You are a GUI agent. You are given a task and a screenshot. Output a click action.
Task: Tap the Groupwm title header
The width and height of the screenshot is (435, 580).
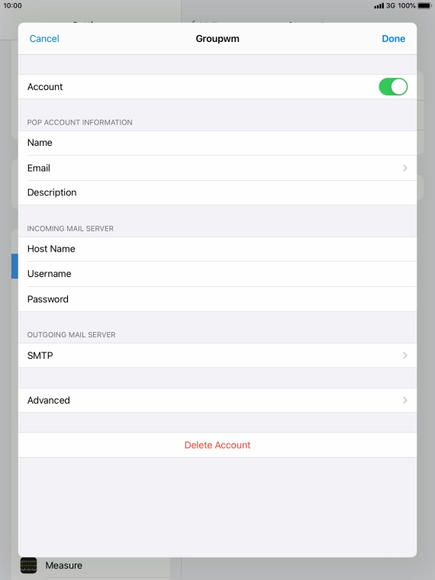[217, 38]
